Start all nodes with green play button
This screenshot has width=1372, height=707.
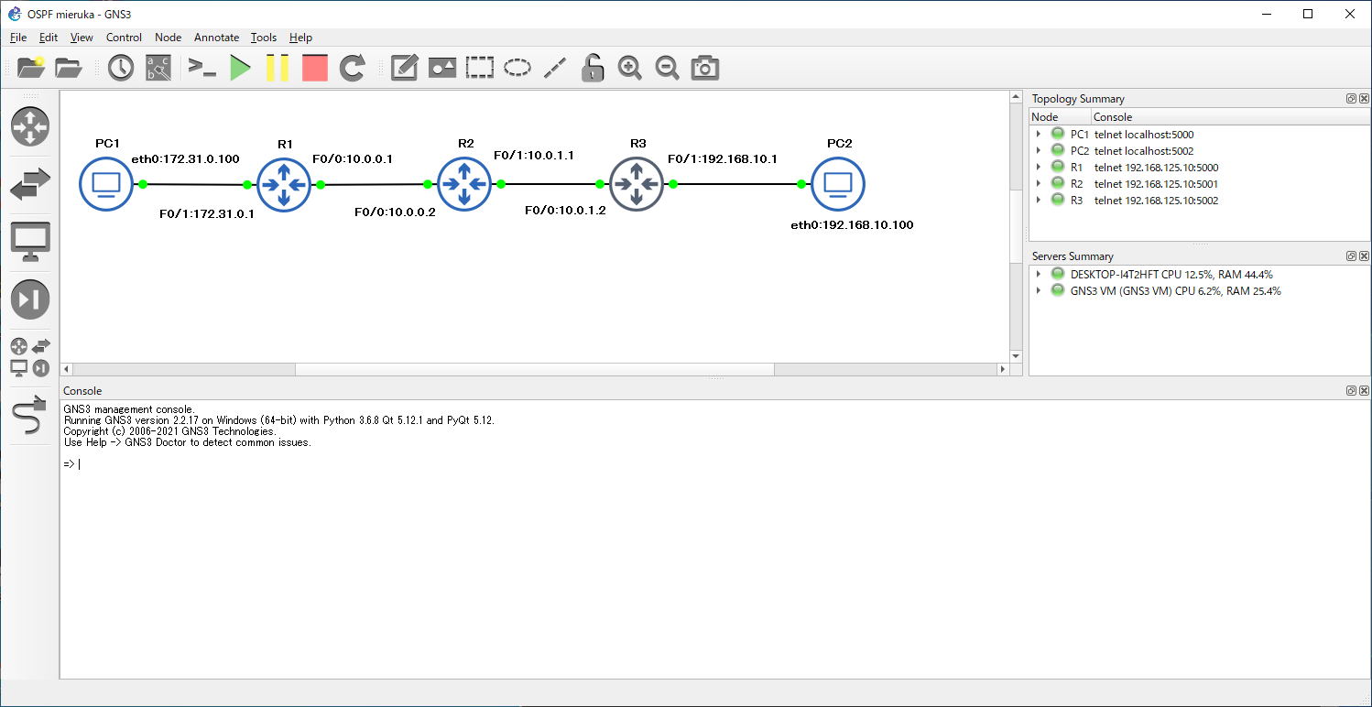240,68
